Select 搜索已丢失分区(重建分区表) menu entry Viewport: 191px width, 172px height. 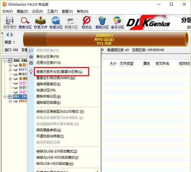[x=64, y=72]
